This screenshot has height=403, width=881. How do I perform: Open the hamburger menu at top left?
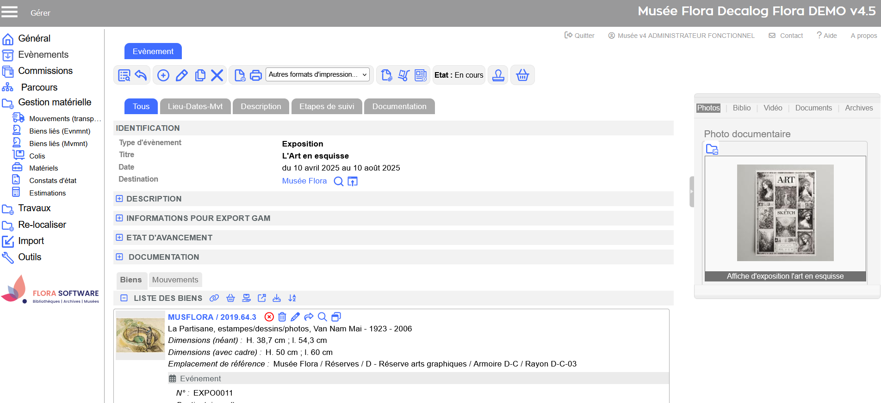[9, 12]
